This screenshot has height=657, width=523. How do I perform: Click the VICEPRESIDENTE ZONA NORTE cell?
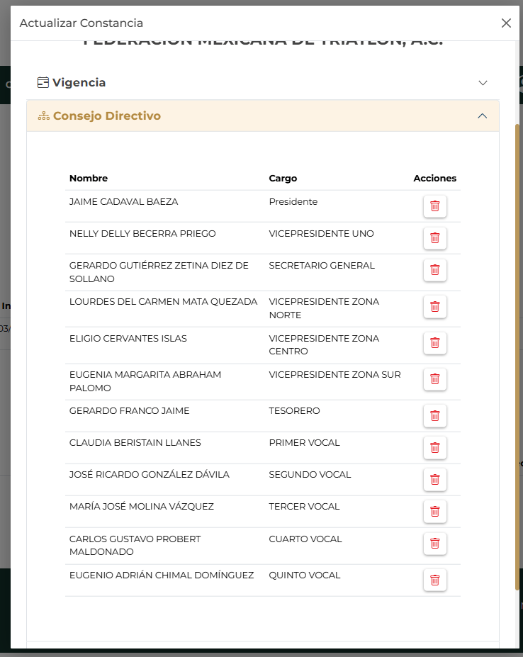324,308
